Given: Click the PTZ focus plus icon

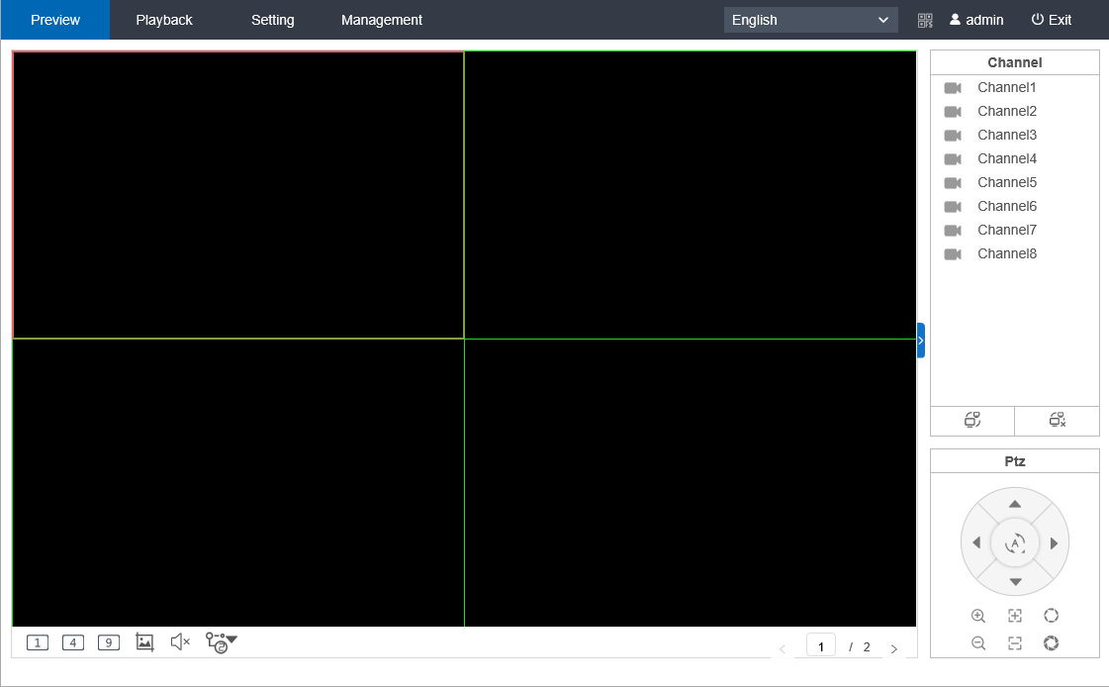Looking at the screenshot, I should 1015,616.
